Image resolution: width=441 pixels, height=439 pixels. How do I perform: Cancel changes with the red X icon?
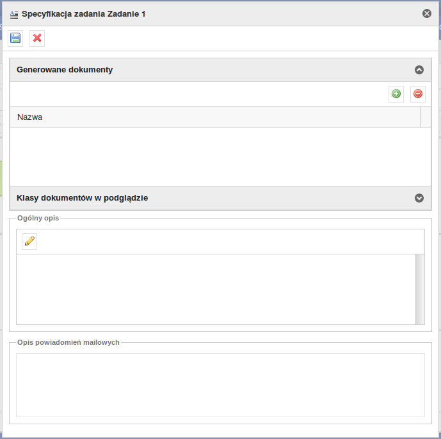click(x=37, y=38)
